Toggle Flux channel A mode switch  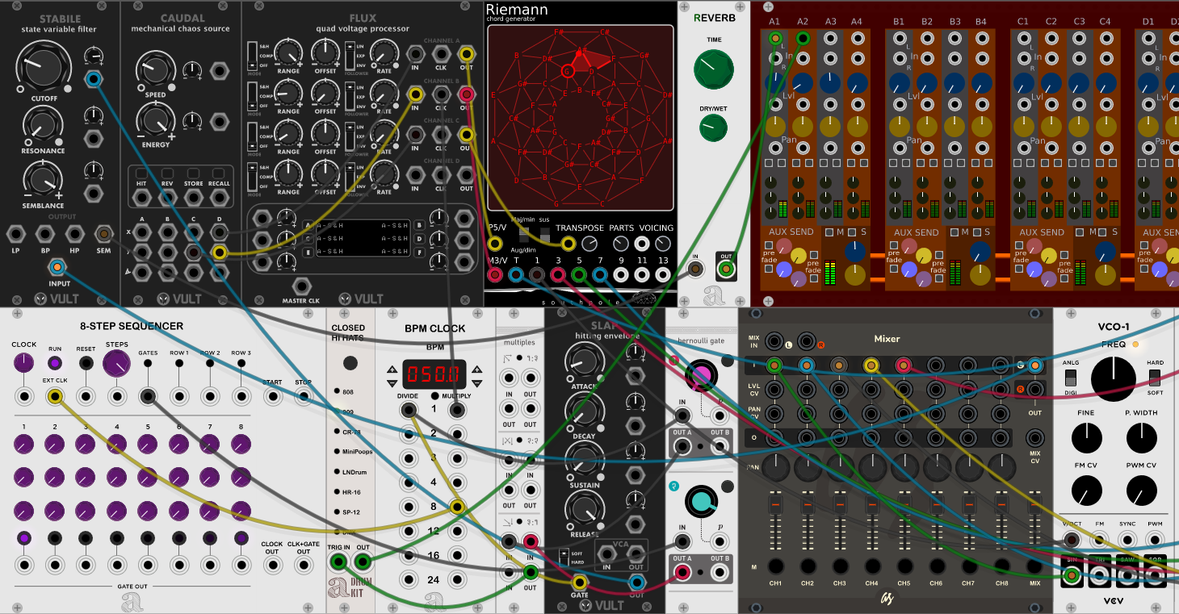[x=253, y=54]
